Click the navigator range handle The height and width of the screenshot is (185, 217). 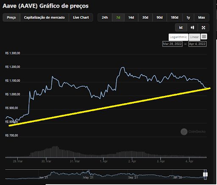click(x=205, y=174)
